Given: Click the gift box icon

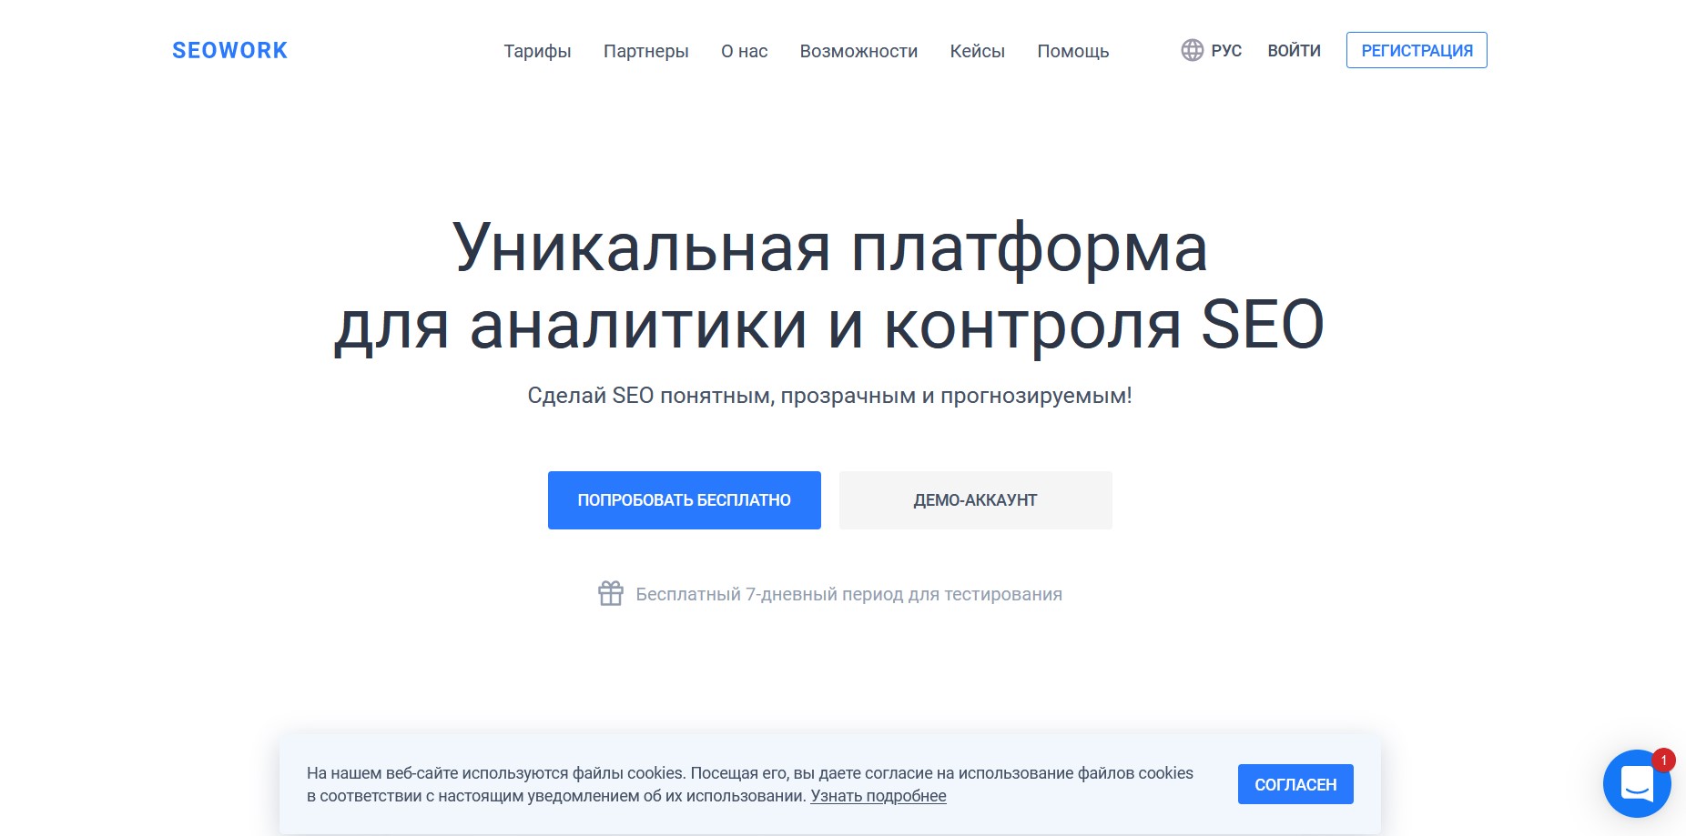Looking at the screenshot, I should [x=611, y=593].
